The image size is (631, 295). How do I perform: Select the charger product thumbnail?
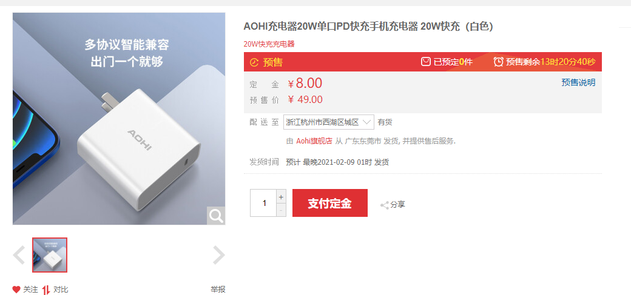50,255
